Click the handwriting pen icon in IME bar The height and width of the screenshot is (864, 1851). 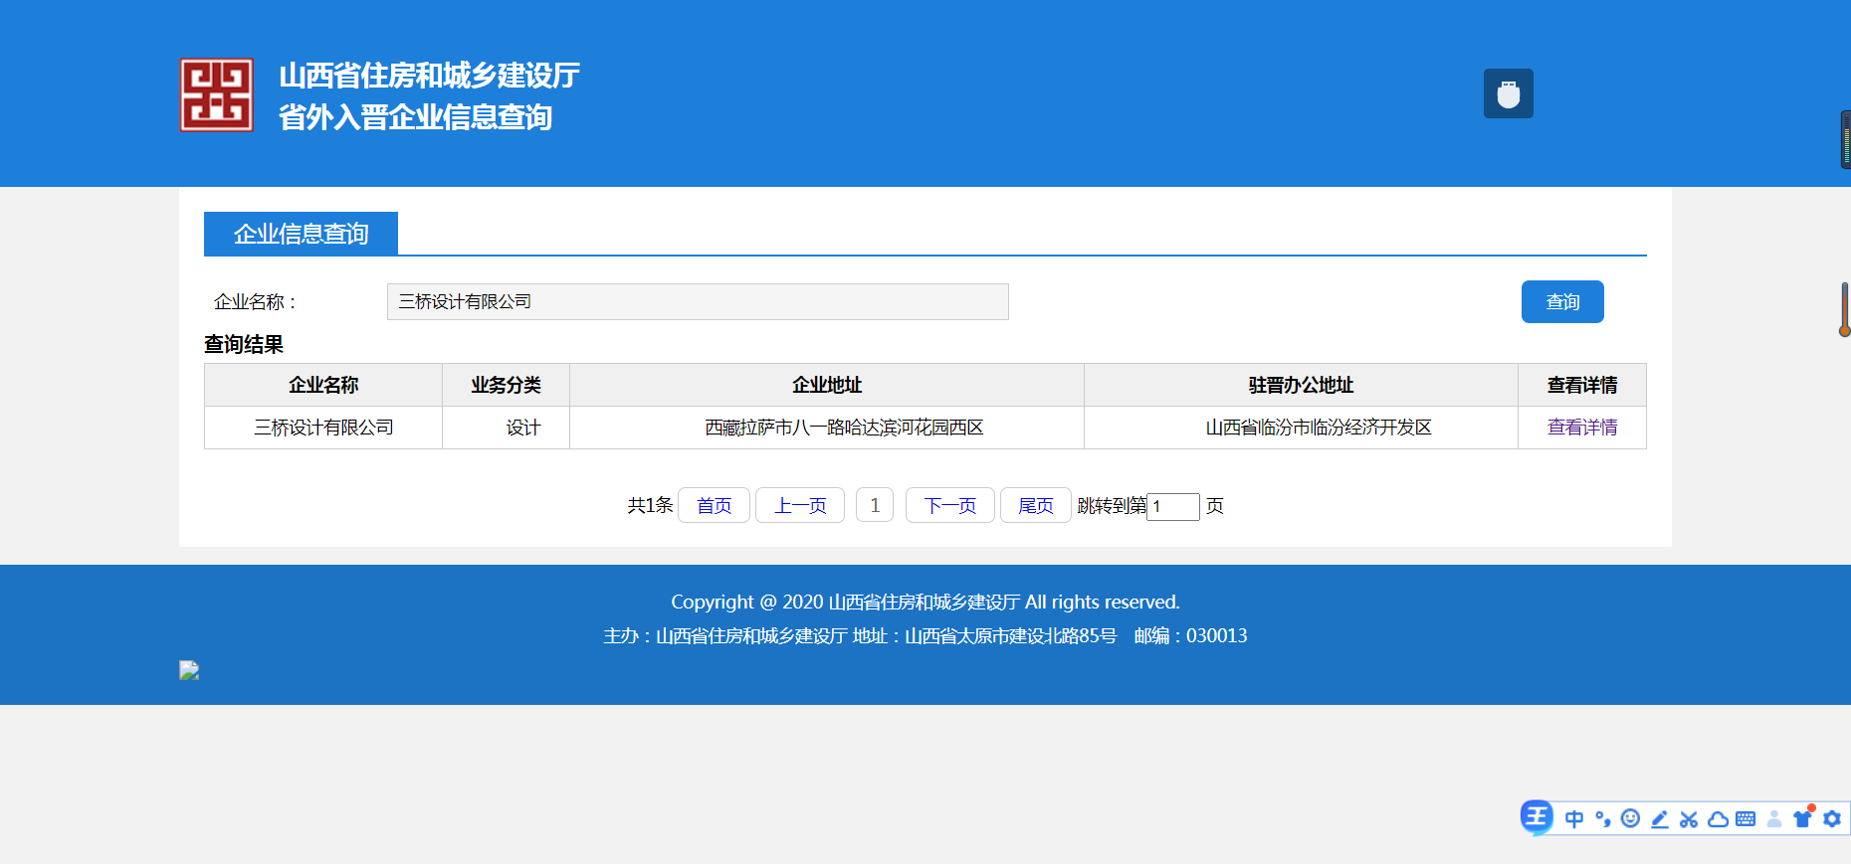point(1659,819)
